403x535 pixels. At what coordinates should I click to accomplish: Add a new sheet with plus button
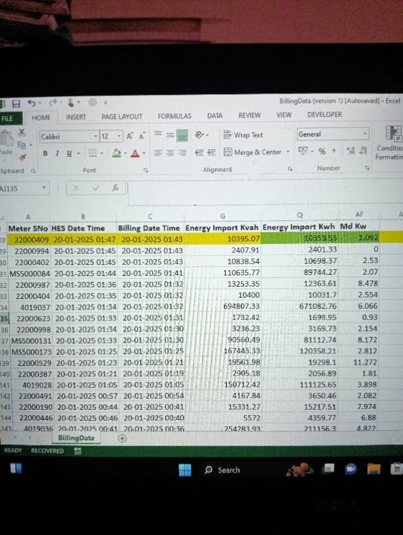122,438
